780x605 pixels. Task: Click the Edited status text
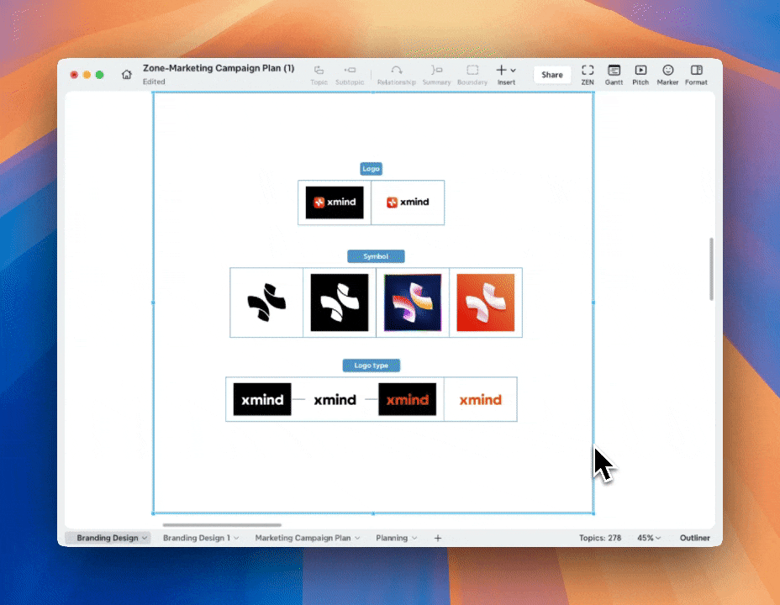tap(154, 82)
